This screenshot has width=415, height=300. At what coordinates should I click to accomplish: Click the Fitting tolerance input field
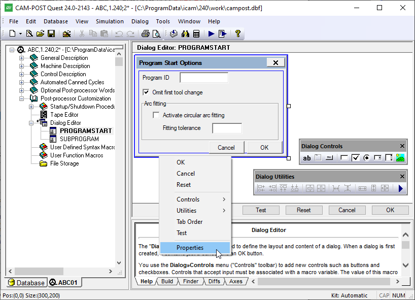(227, 128)
